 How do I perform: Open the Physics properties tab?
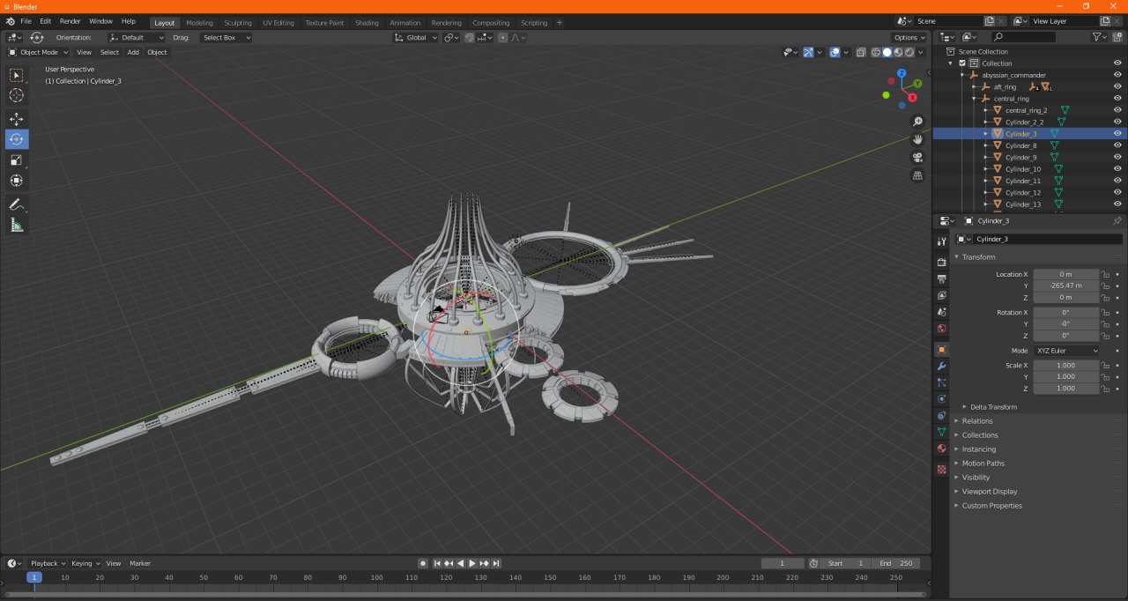click(941, 399)
